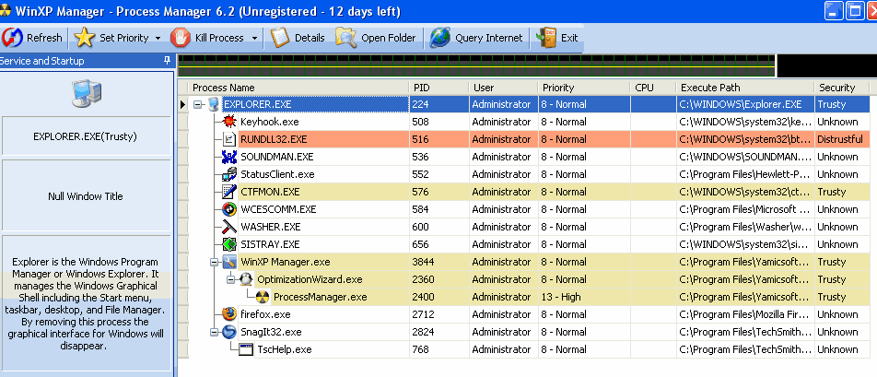
Task: Click the StatusClient.exe icon
Action: 229,174
